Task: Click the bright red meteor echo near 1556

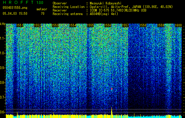Action: click(x=111, y=89)
